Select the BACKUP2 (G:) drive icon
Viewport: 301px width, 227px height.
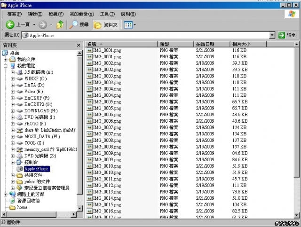[x=19, y=105]
